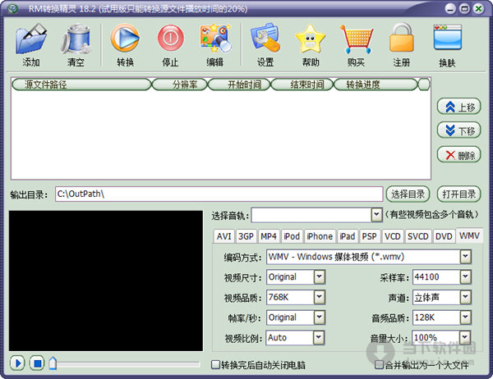
Task: Stop preview with the square stop button
Action: (37, 363)
